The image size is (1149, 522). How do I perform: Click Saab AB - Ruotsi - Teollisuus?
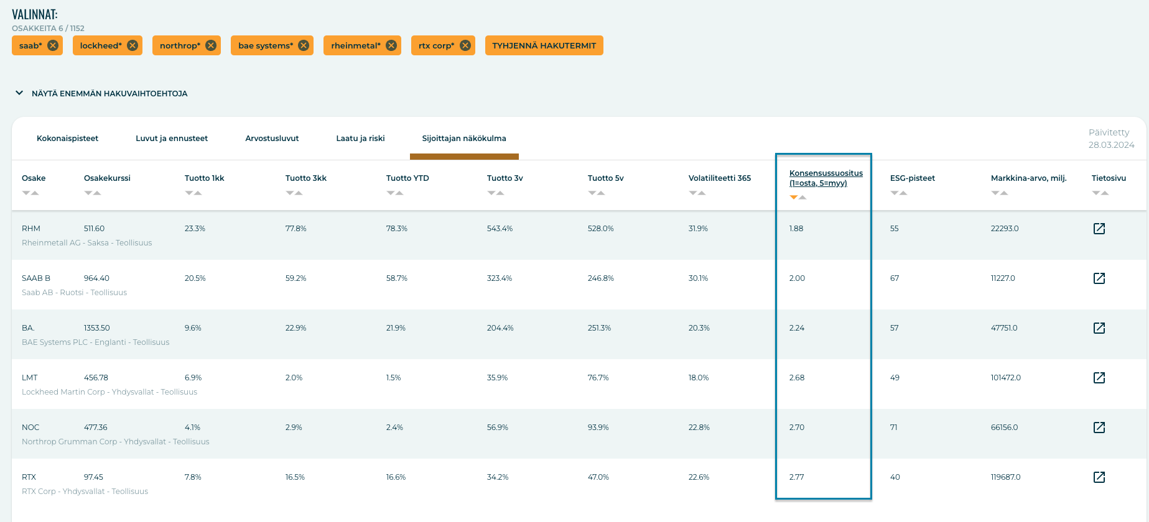pos(74,293)
